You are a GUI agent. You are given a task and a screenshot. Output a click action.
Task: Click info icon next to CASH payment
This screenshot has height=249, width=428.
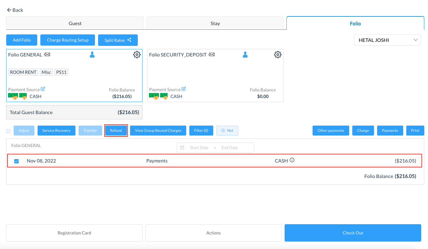point(292,161)
